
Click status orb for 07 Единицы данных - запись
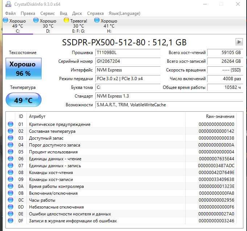(11, 165)
